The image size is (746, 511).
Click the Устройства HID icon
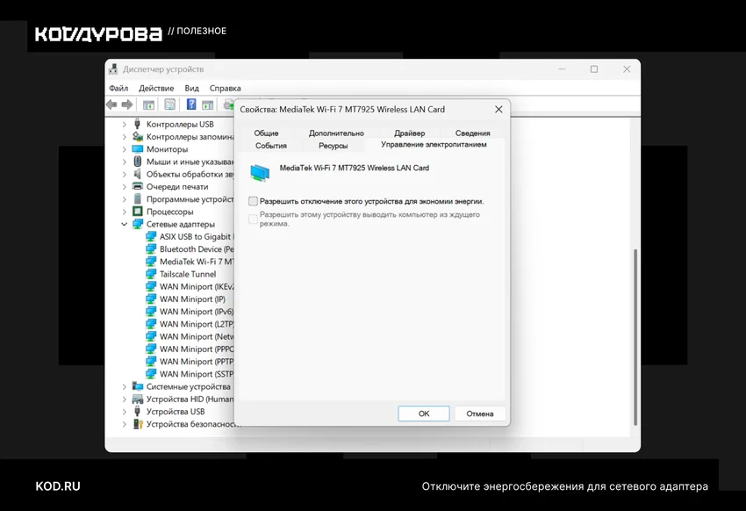point(138,399)
